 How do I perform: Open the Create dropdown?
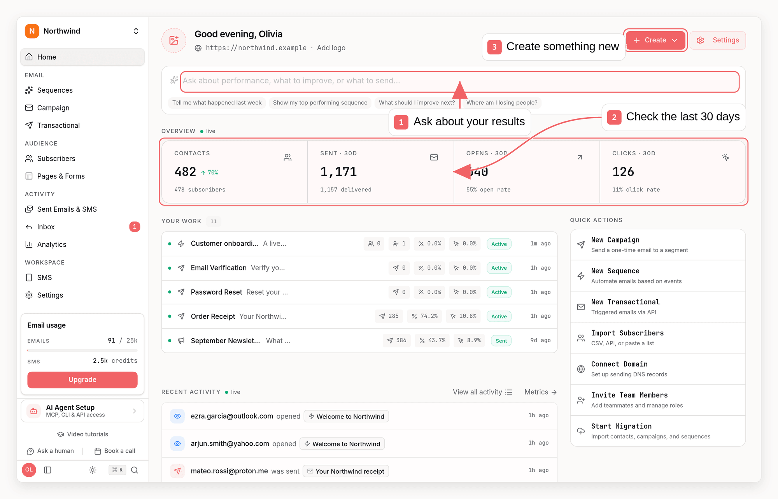tap(655, 40)
